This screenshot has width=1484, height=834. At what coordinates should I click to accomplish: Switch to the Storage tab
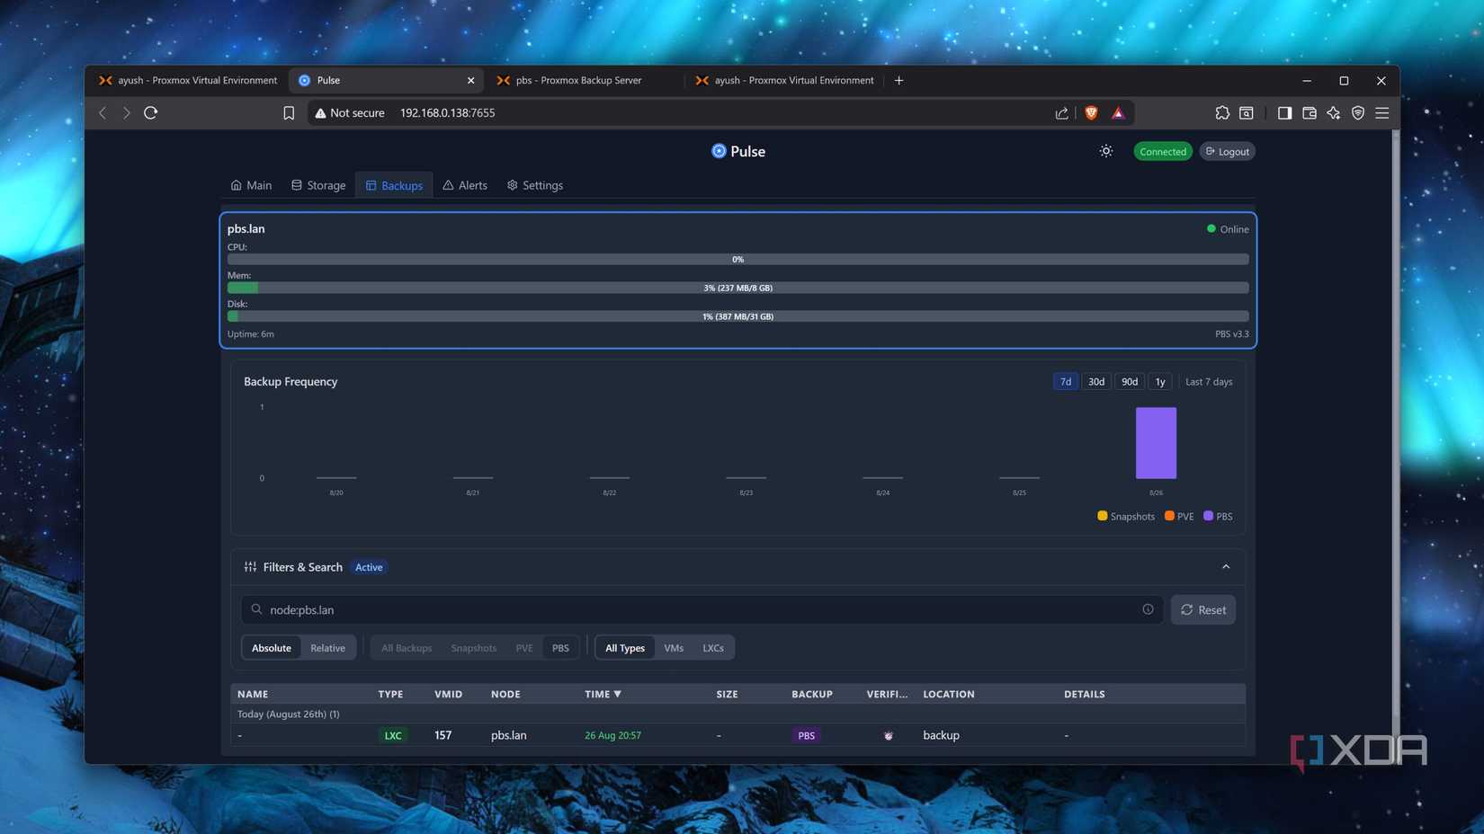point(317,185)
